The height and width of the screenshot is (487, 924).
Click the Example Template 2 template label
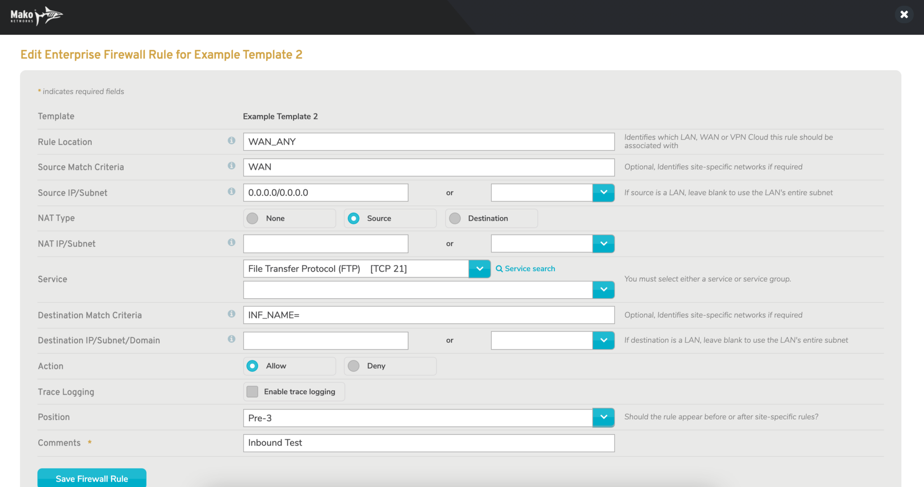[280, 116]
